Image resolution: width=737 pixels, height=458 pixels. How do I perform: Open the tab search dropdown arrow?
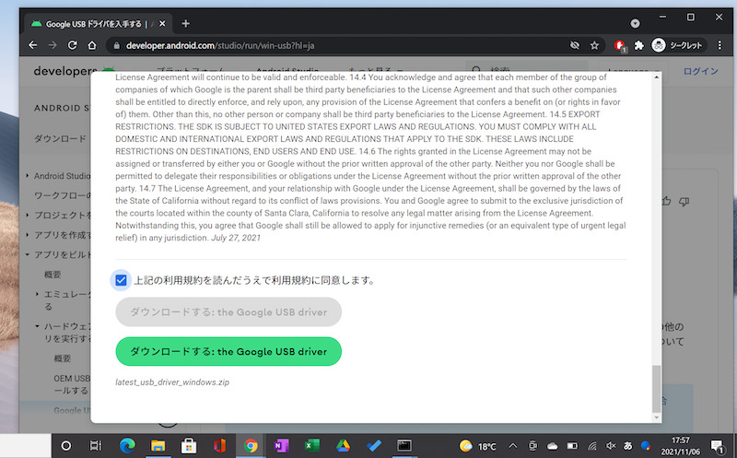[635, 23]
